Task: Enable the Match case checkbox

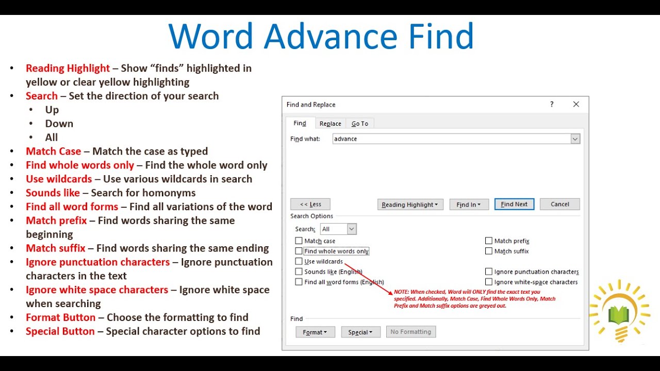Action: coord(299,241)
